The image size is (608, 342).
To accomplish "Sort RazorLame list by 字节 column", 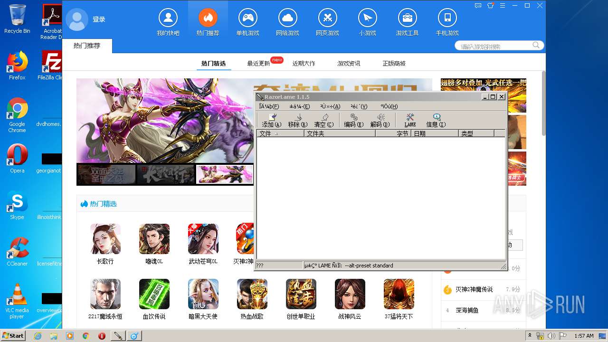I will [393, 133].
